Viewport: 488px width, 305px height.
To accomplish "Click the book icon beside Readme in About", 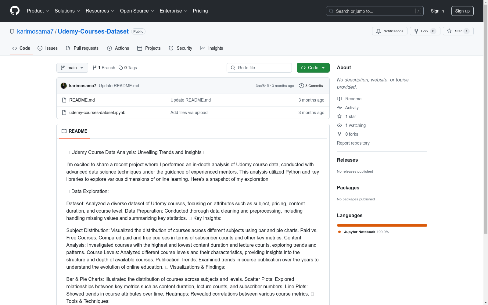I will click(339, 99).
